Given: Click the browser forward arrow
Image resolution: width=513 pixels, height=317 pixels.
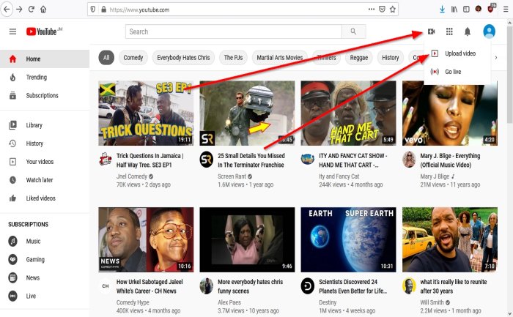Looking at the screenshot, I should tap(19, 10).
